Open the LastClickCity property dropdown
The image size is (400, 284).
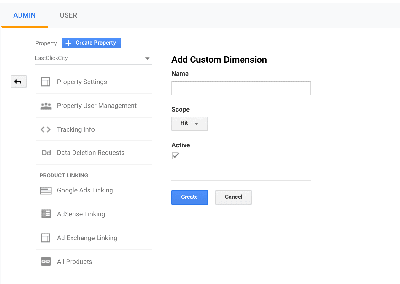(93, 58)
